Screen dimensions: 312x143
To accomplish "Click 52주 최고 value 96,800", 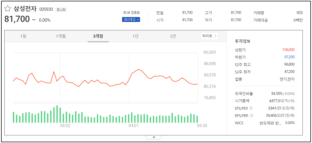I will pos(289,64).
